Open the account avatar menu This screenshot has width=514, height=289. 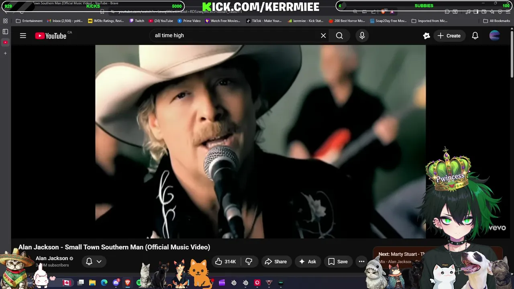coord(495,36)
